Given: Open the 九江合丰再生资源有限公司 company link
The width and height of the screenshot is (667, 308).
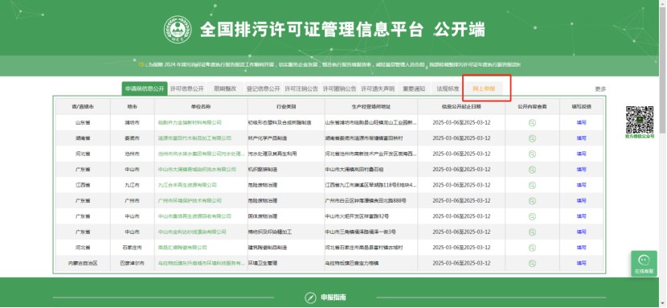Looking at the screenshot, I should pos(187,185).
